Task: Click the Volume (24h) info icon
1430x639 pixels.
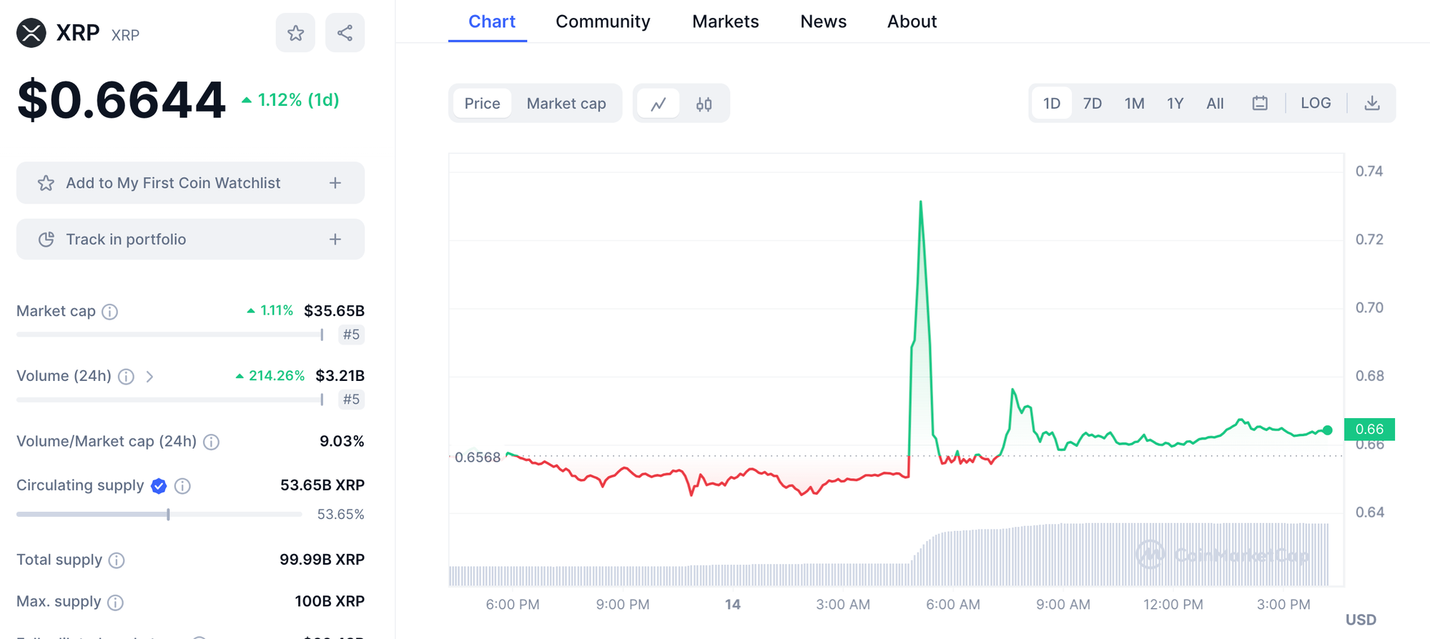Action: point(126,377)
